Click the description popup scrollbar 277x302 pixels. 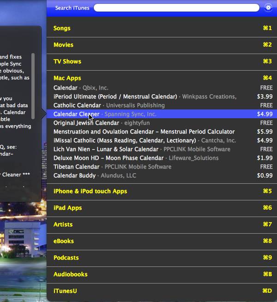33,86
